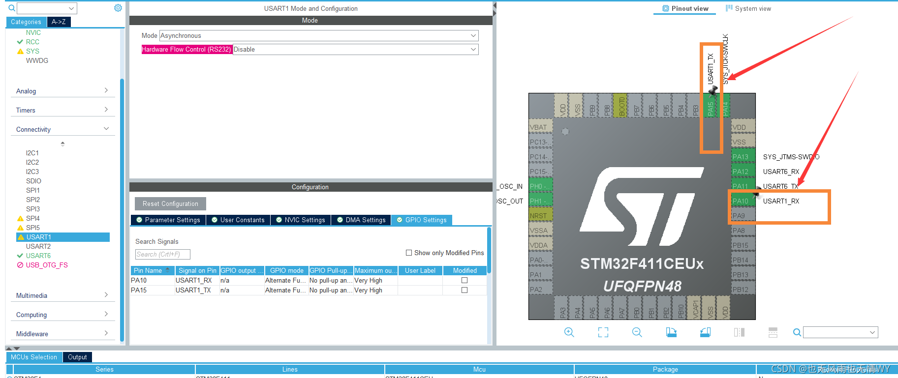Screen dimensions: 898x378
Task: Expand the Analog category
Action: [62, 91]
